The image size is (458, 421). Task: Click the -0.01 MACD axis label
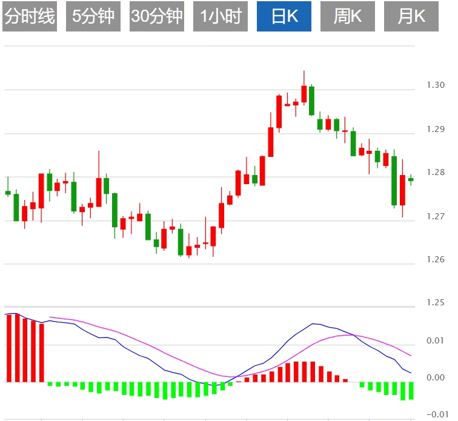point(437,414)
